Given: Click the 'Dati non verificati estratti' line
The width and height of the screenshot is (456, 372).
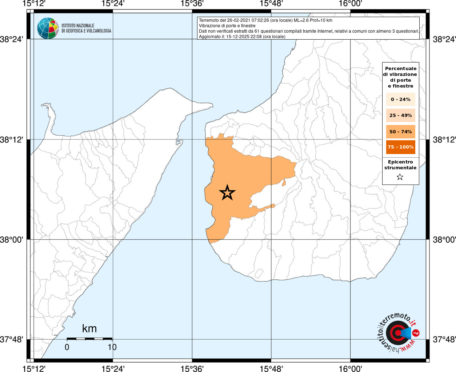Looking at the screenshot, I should pos(309,31).
